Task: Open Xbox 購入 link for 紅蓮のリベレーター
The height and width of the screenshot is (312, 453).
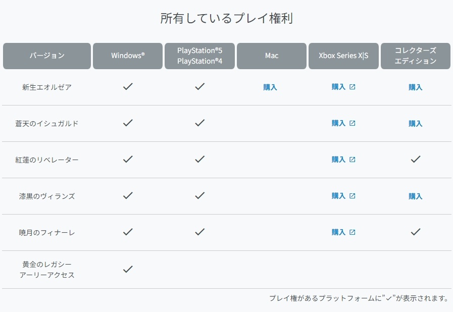Action: pyautogui.click(x=339, y=160)
